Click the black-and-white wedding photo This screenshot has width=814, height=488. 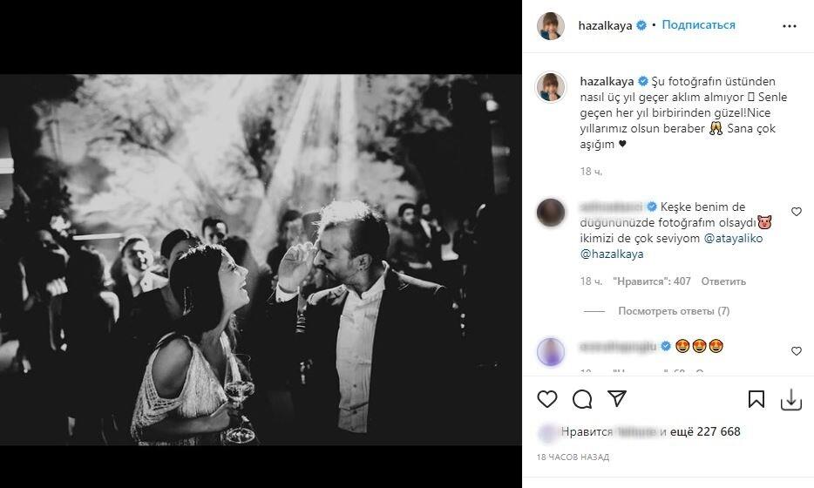click(261, 260)
